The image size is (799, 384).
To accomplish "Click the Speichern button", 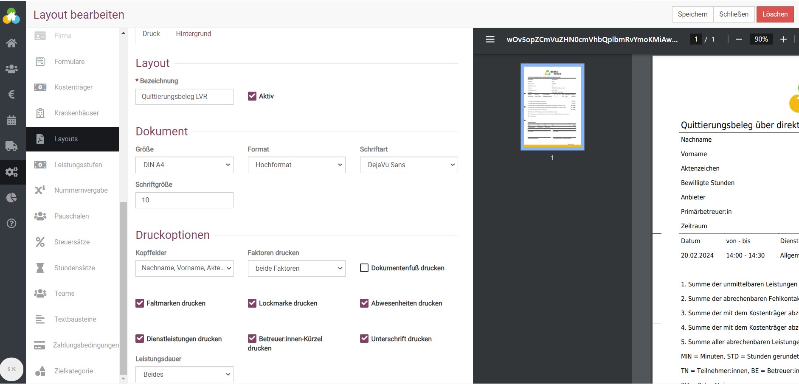I will click(692, 14).
